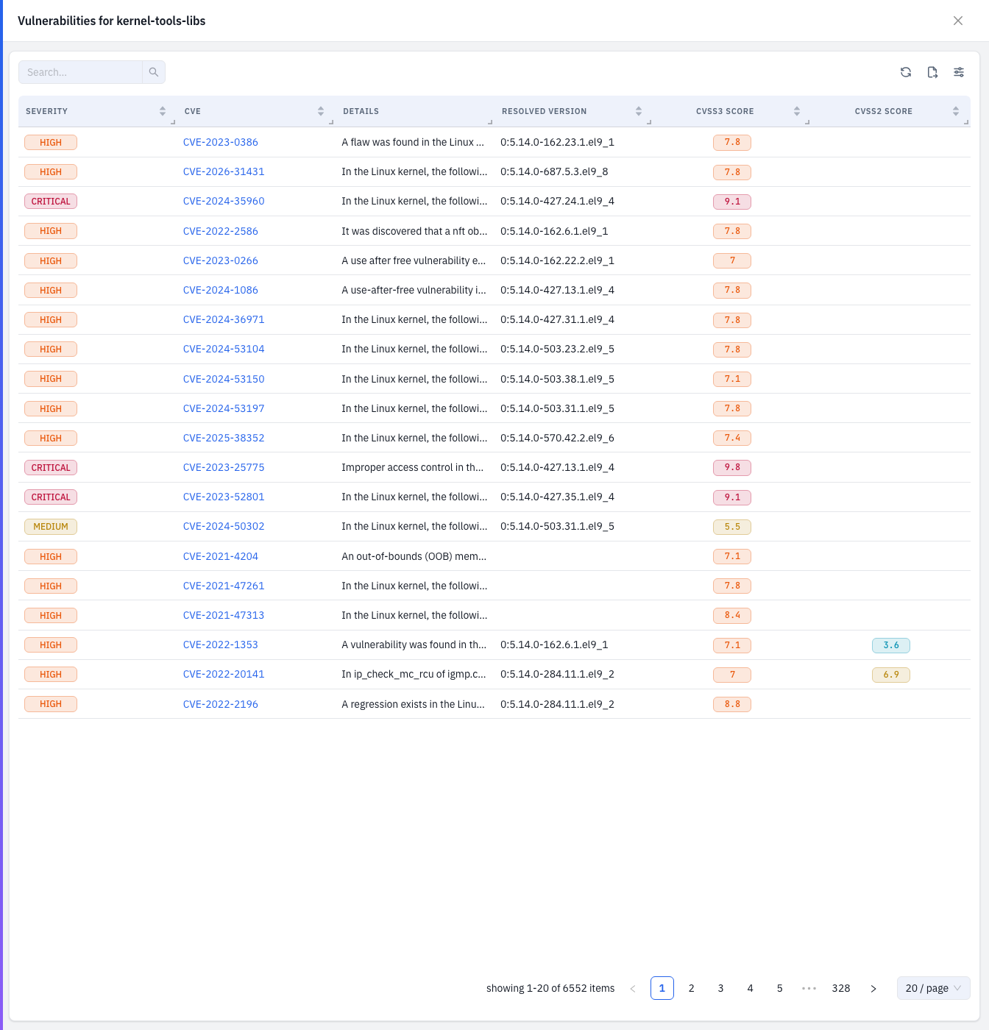Screen dimensions: 989x1030
Task: Open CVE-2021-4204 link
Action: pyautogui.click(x=221, y=556)
